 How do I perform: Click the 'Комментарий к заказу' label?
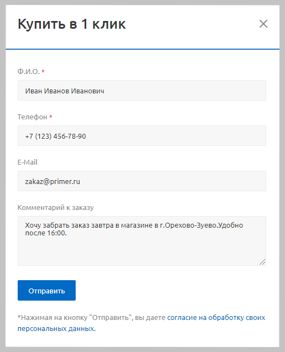56,207
